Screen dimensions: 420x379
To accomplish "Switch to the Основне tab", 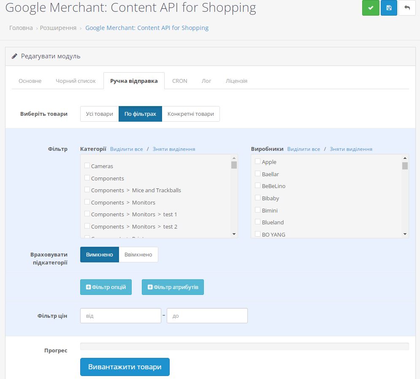I will (29, 81).
